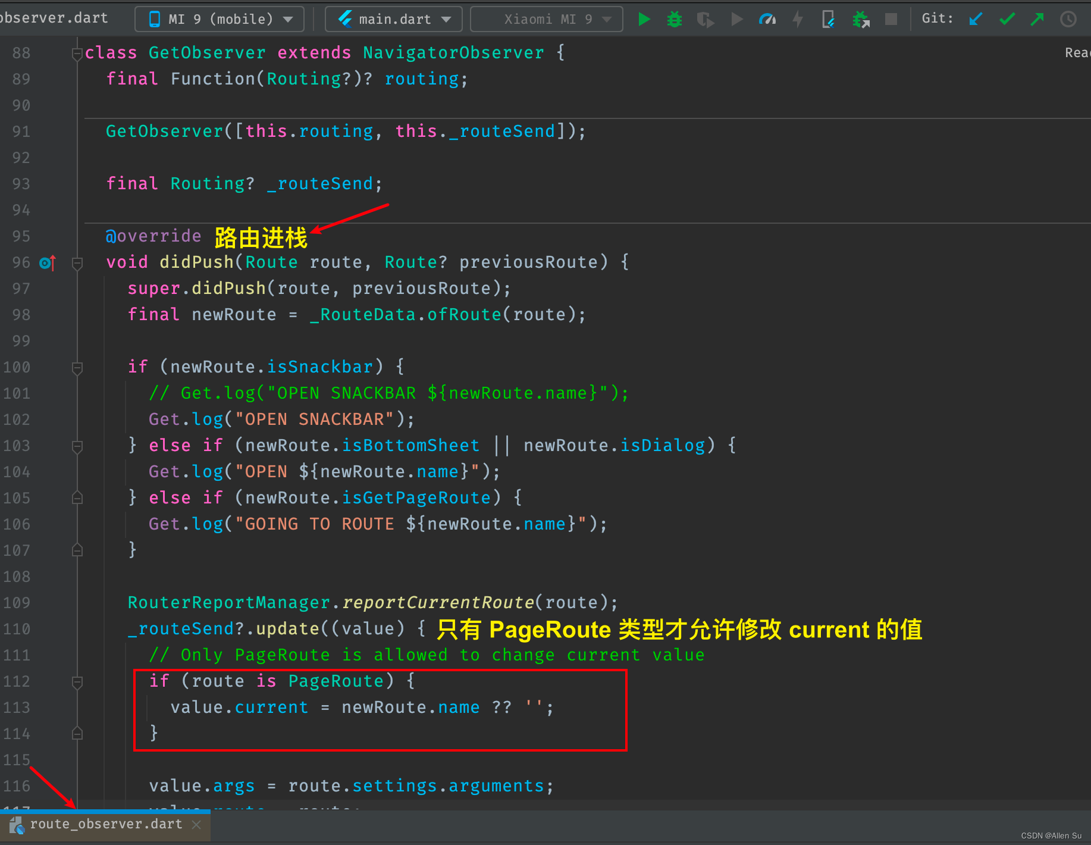Run with coverage shield icon
This screenshot has height=845, width=1091.
click(x=706, y=20)
